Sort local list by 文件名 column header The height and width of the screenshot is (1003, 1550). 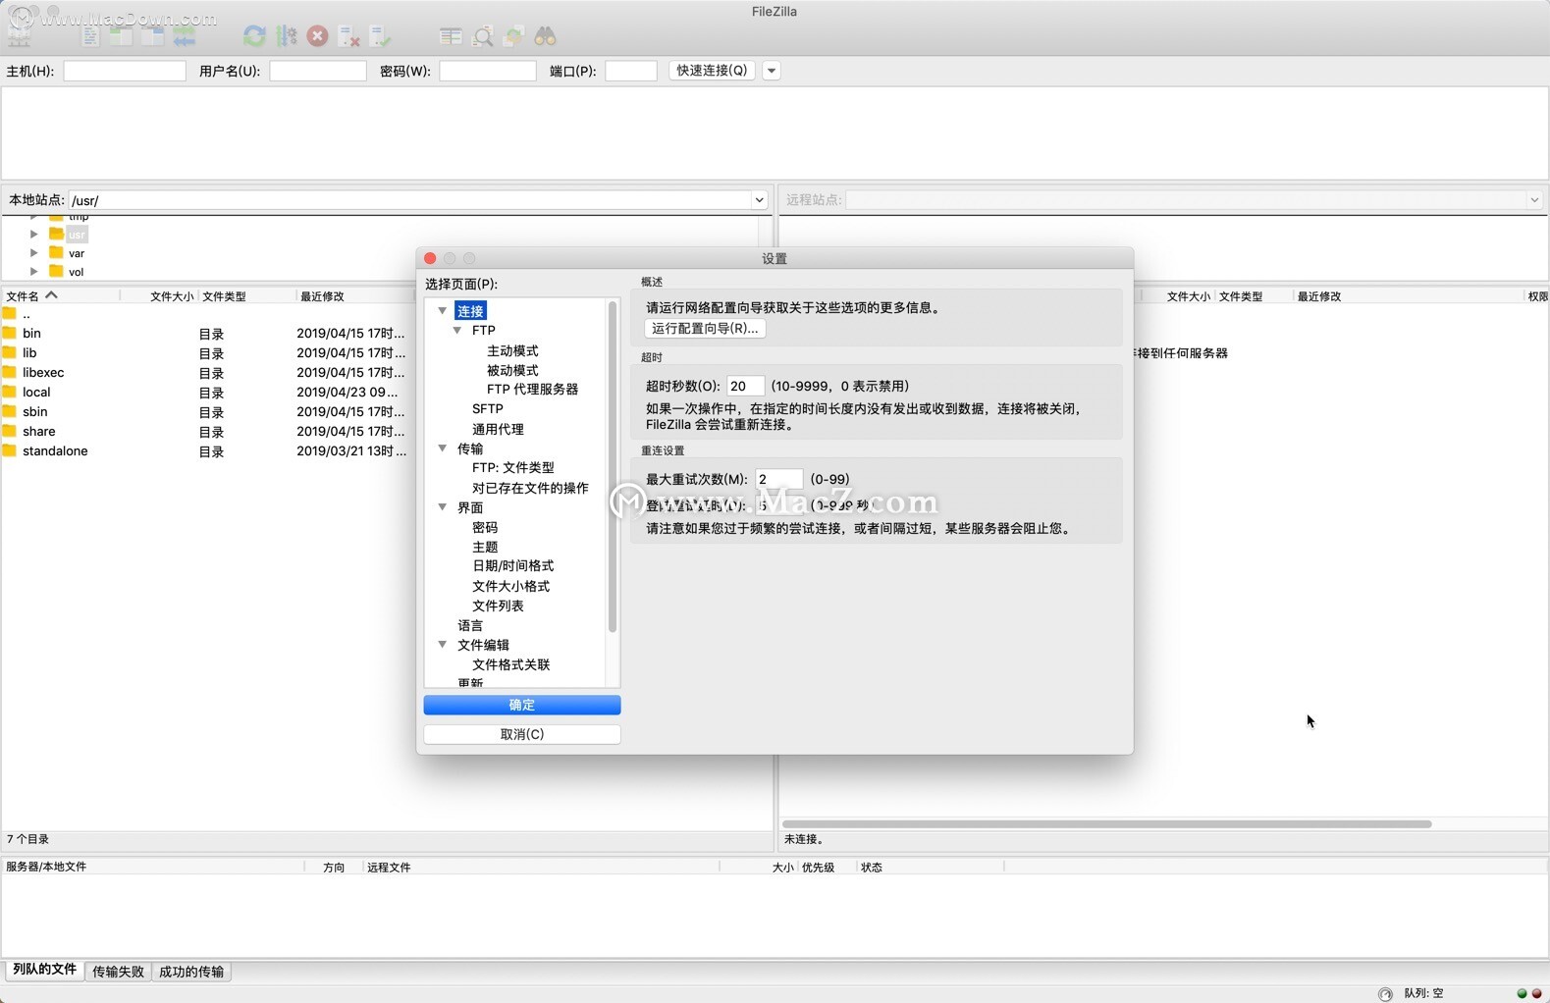[x=61, y=295]
